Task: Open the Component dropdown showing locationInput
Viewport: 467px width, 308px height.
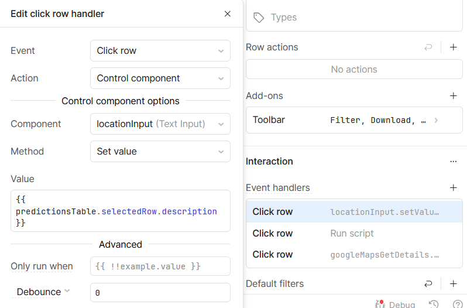Action: [x=160, y=124]
